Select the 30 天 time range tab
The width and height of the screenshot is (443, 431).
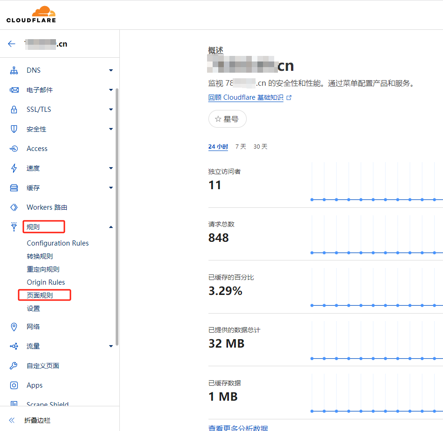260,147
